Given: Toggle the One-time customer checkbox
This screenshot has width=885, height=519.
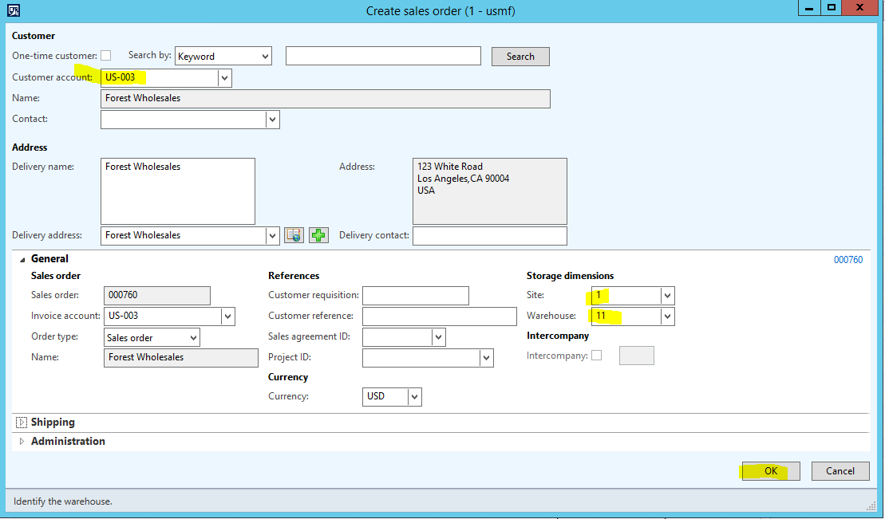Looking at the screenshot, I should click(x=105, y=56).
